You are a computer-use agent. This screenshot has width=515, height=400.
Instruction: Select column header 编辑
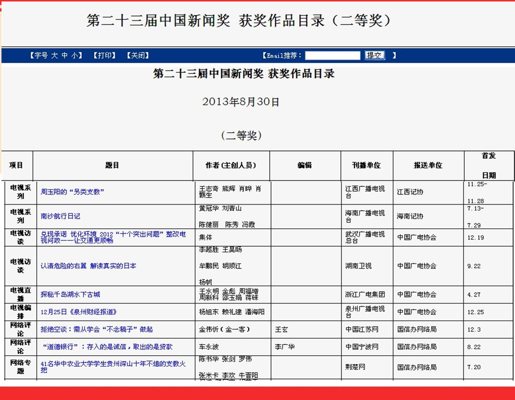coord(305,165)
